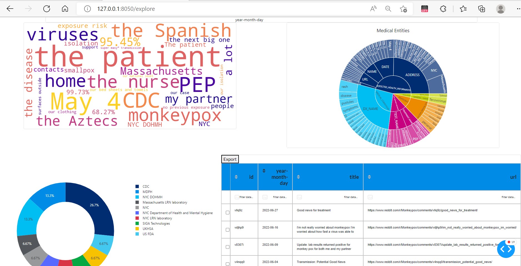Open the Collections panel
Viewport: 521px width, 266px height.
(x=482, y=9)
